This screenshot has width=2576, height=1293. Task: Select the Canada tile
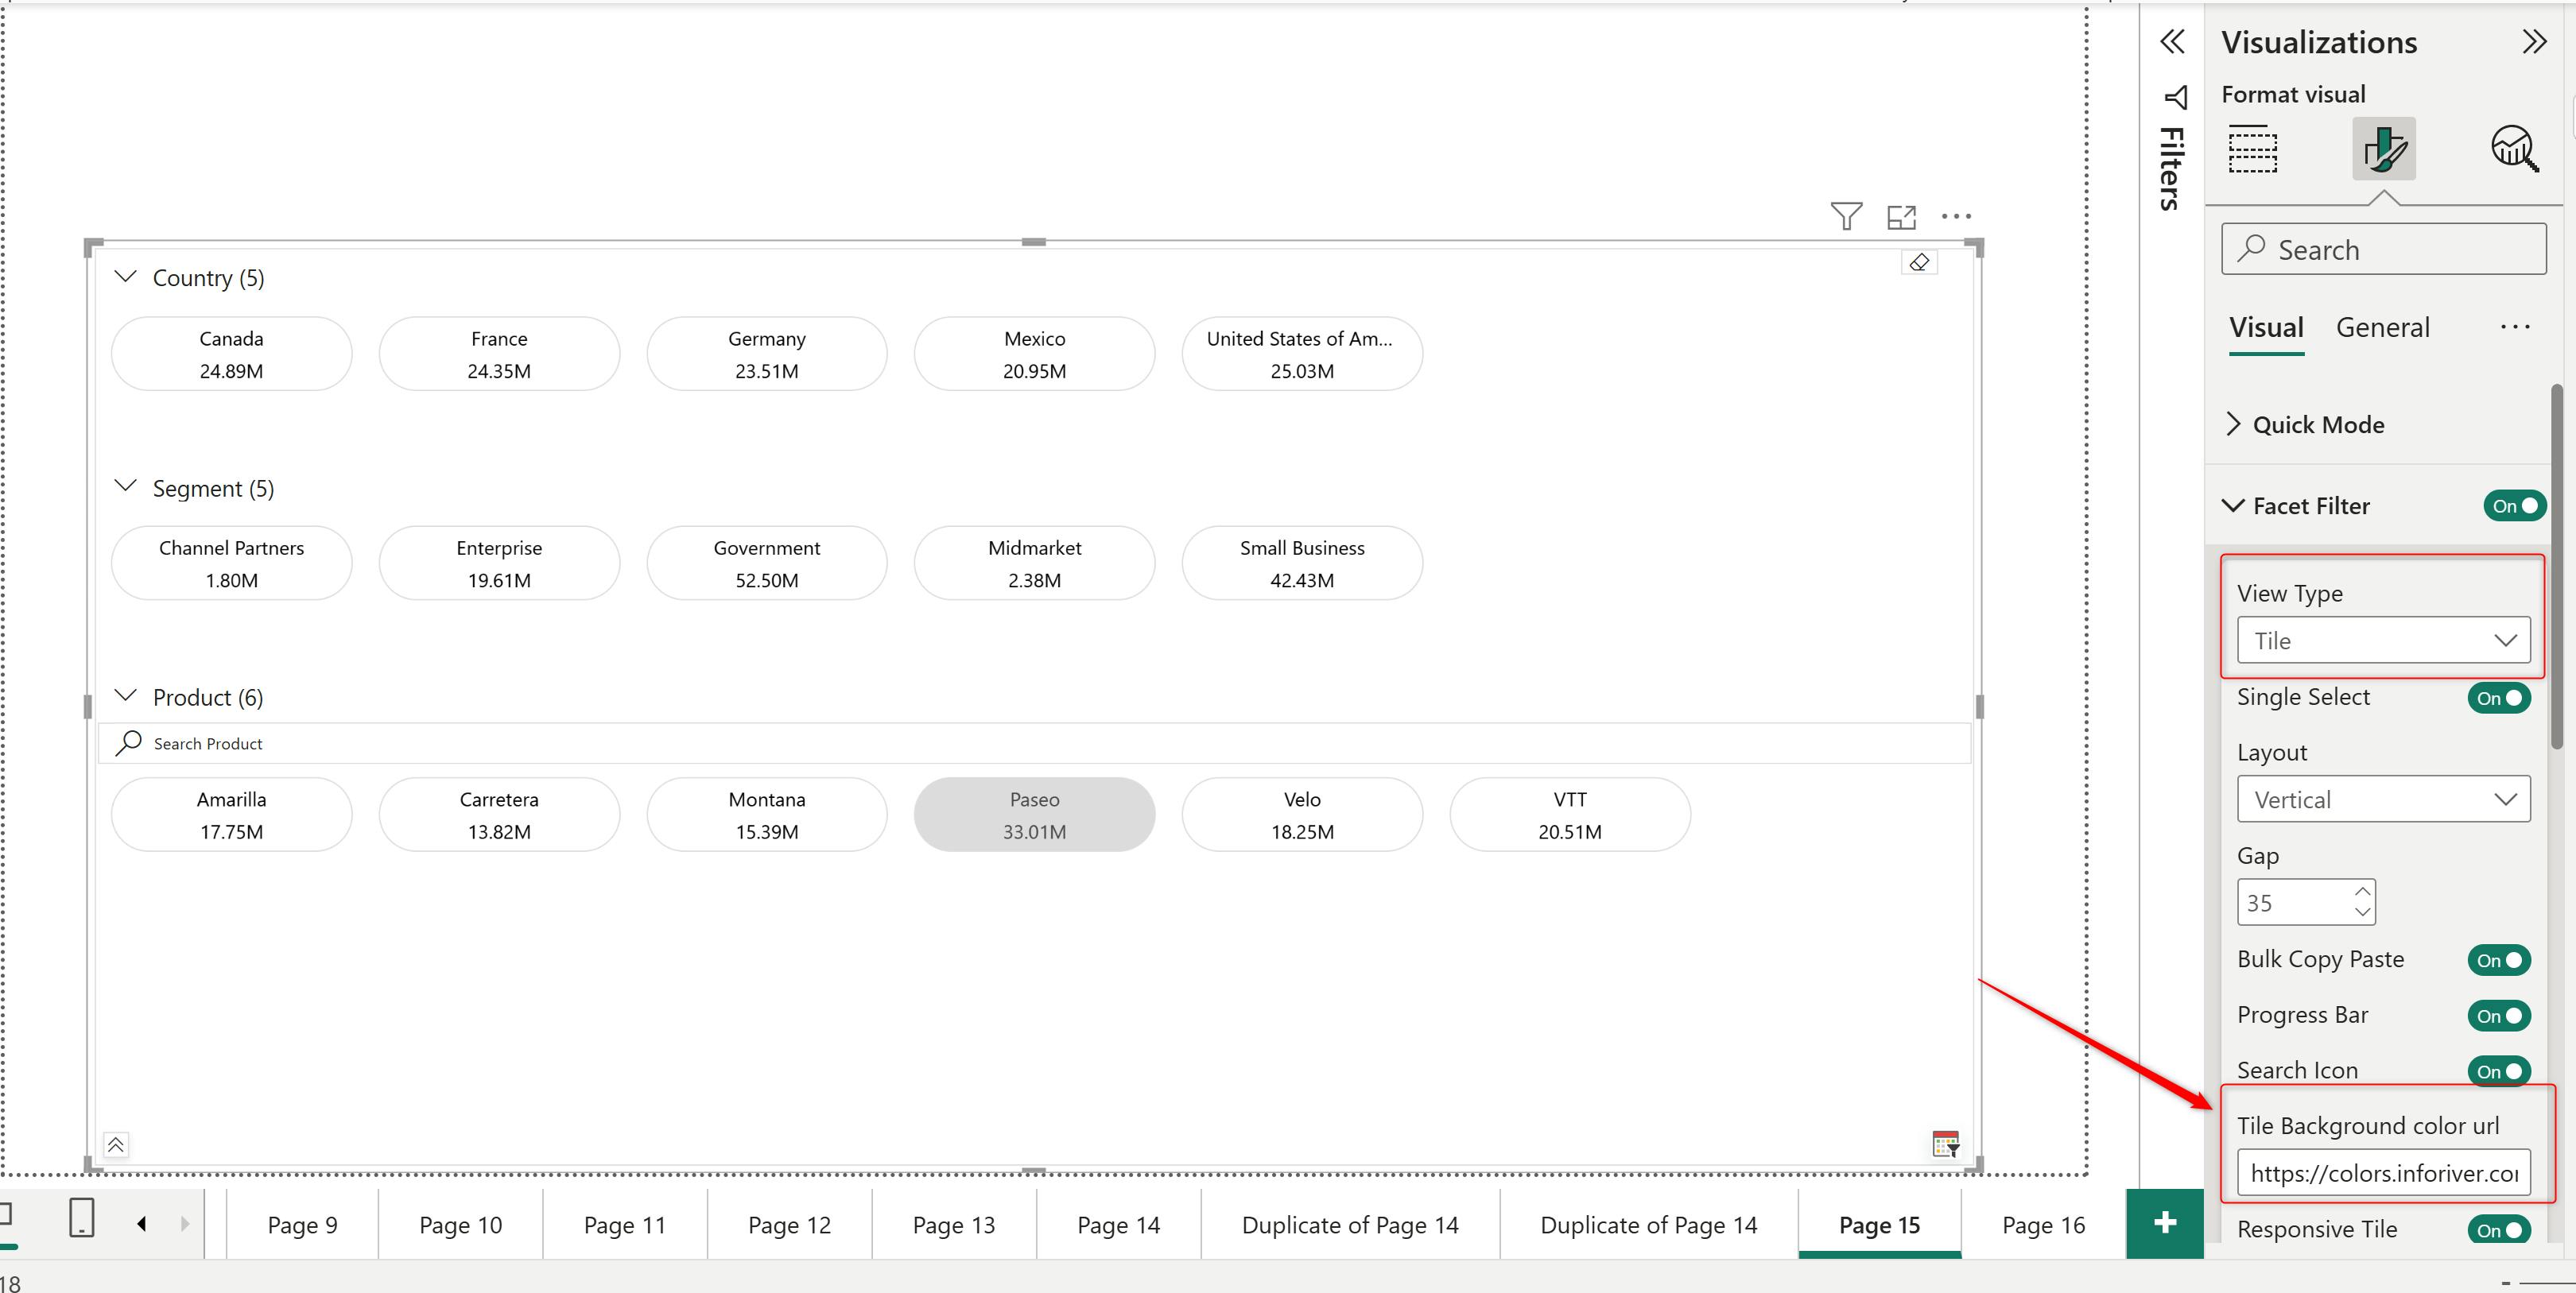[x=232, y=354]
